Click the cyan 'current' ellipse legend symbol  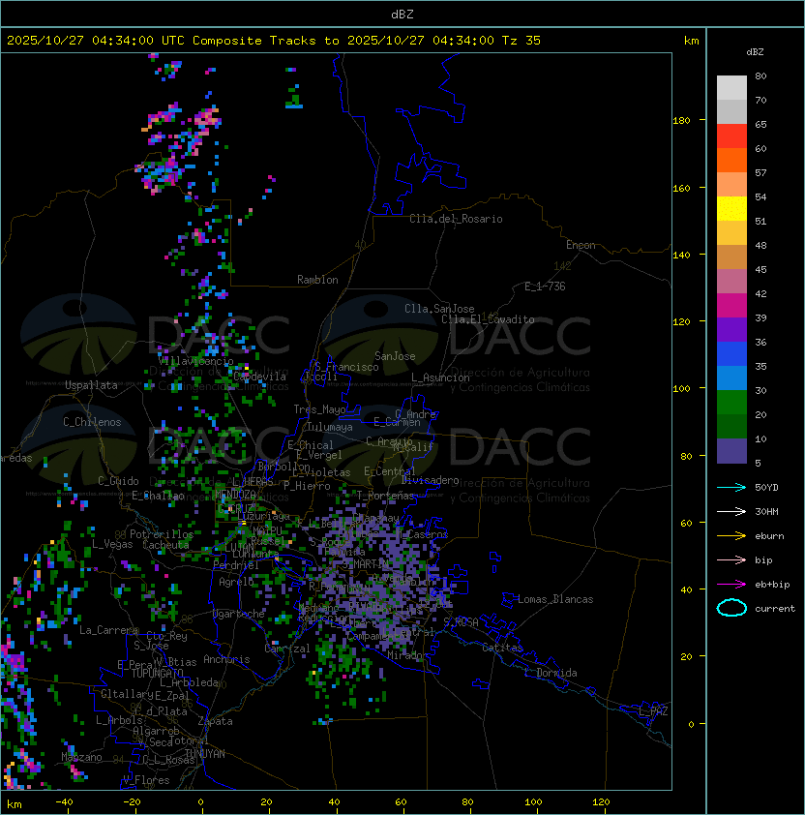pos(731,608)
